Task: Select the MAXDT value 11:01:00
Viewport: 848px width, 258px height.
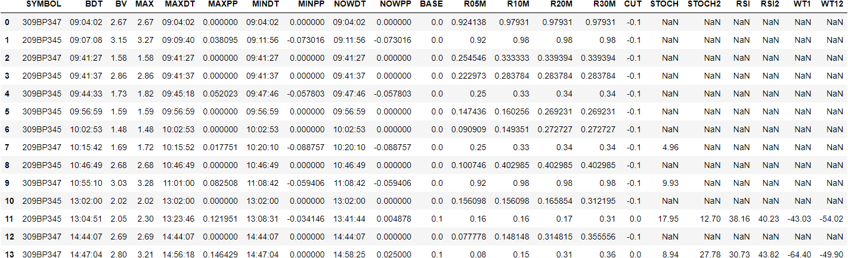Action: tap(178, 183)
